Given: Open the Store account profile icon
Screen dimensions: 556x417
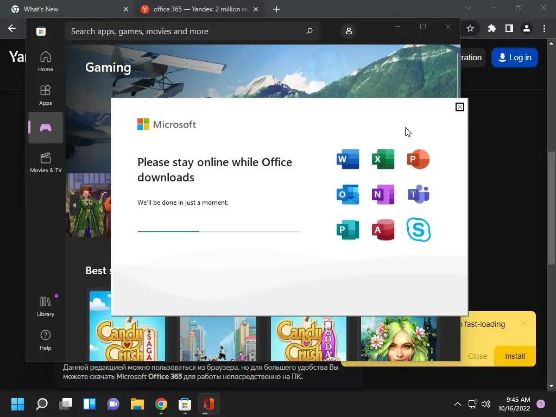Looking at the screenshot, I should (x=349, y=31).
